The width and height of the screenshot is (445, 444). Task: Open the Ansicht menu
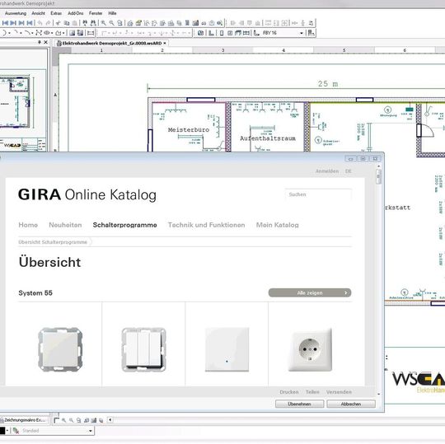coord(38,13)
